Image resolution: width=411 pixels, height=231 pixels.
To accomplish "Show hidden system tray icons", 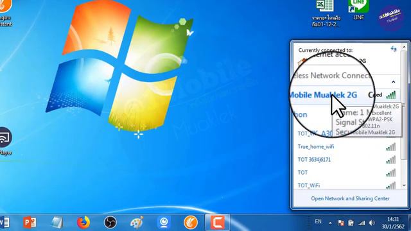I will click(330, 223).
